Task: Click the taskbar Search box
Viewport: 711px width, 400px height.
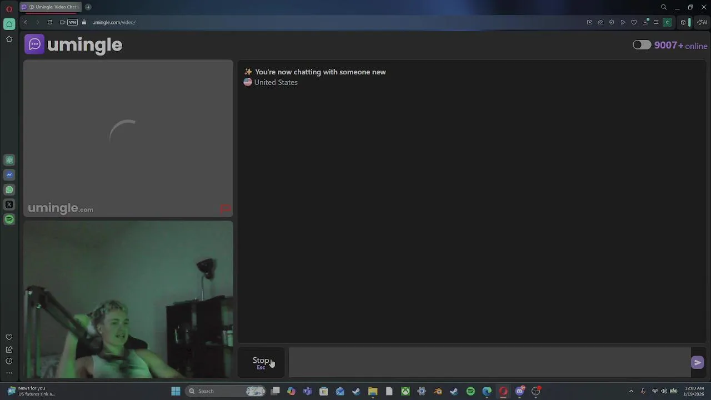Action: [x=226, y=391]
